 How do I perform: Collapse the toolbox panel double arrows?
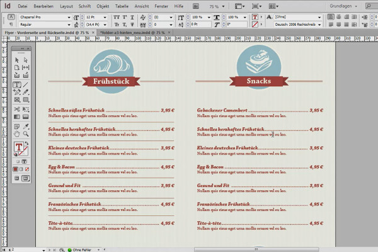coord(22,49)
